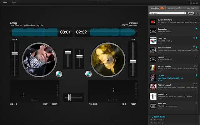Screen dimensions: 200x125
Task: Open Digital HHC Trackz album thumbnail
Action: [153, 22]
